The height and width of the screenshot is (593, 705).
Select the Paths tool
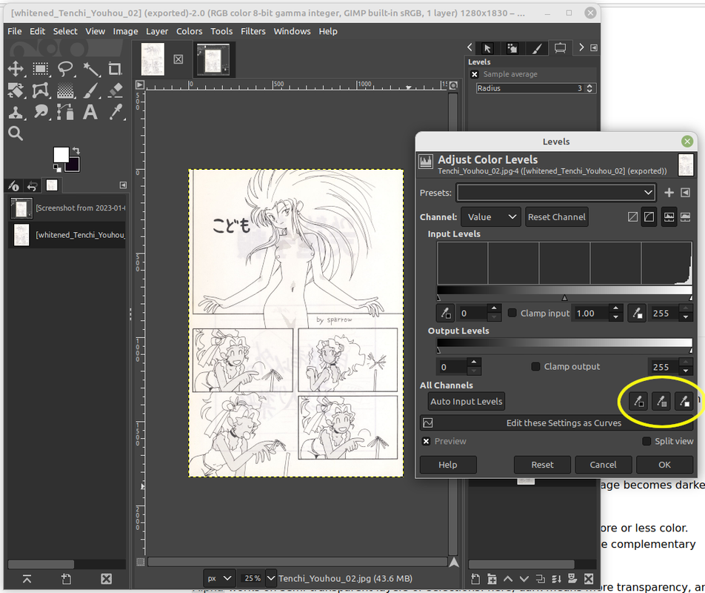[x=65, y=112]
